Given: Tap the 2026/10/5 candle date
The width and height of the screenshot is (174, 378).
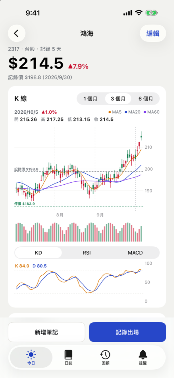Looking at the screenshot, I should (27, 112).
